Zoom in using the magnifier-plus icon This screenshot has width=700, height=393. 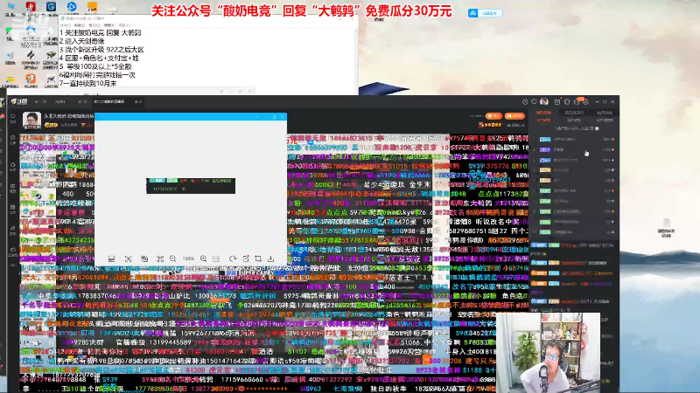click(204, 259)
